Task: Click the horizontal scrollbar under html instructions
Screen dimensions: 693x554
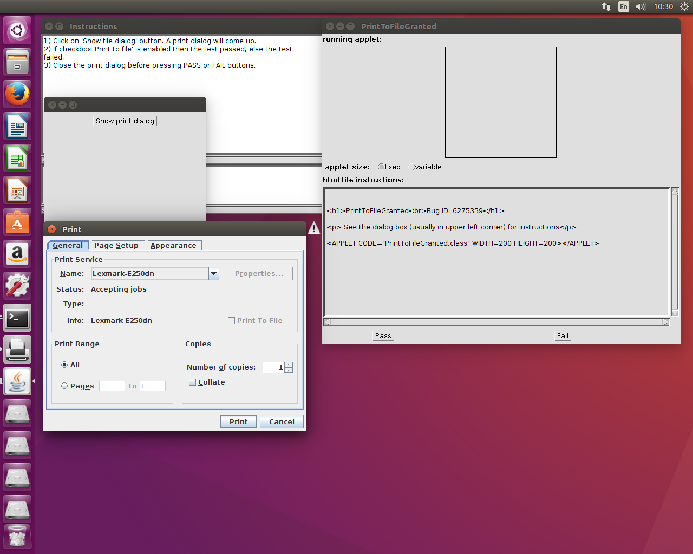Action: (496, 322)
